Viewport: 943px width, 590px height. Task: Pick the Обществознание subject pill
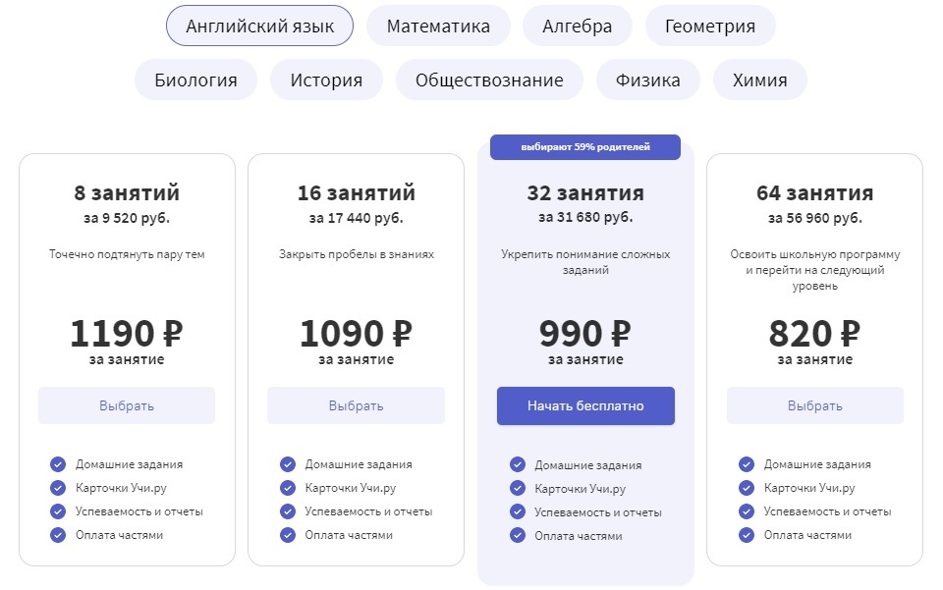tap(489, 80)
